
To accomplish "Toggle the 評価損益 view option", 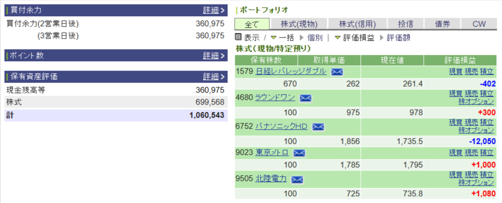I will tap(359, 38).
